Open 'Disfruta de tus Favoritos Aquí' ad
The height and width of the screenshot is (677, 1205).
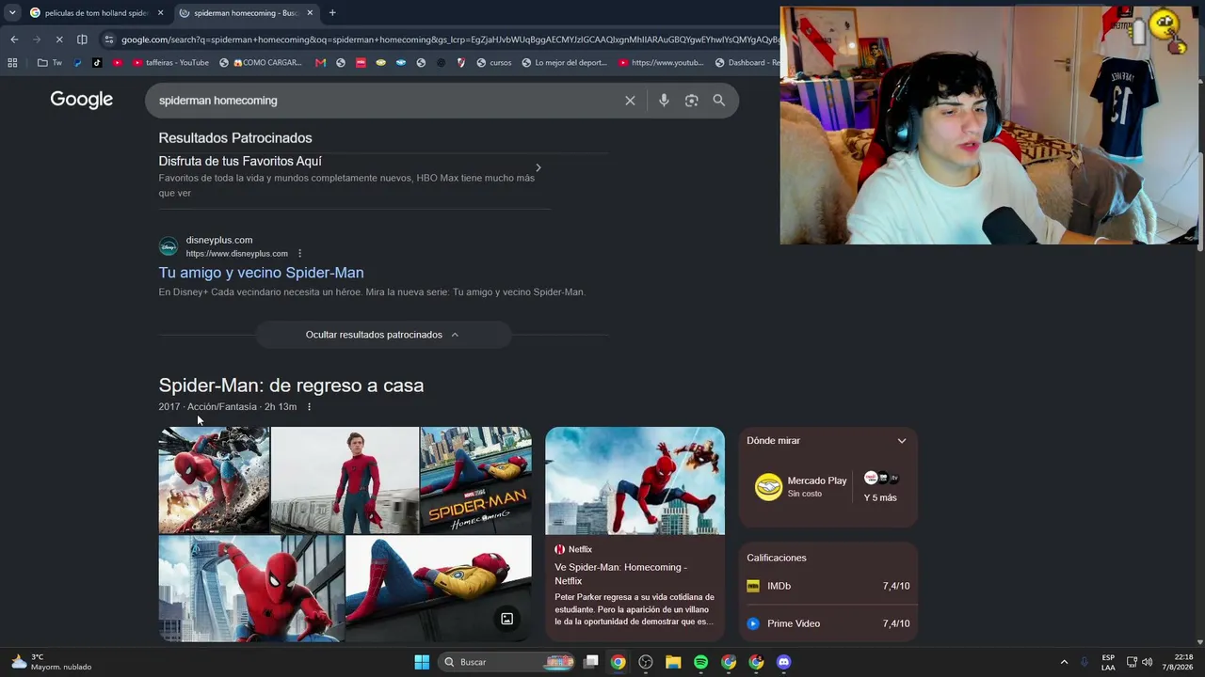coord(240,162)
